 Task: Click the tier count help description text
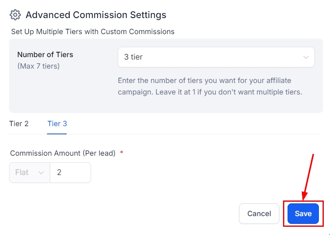pos(210,86)
